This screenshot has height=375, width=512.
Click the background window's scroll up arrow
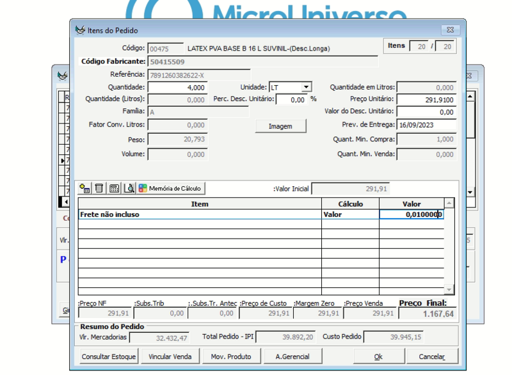(x=470, y=96)
